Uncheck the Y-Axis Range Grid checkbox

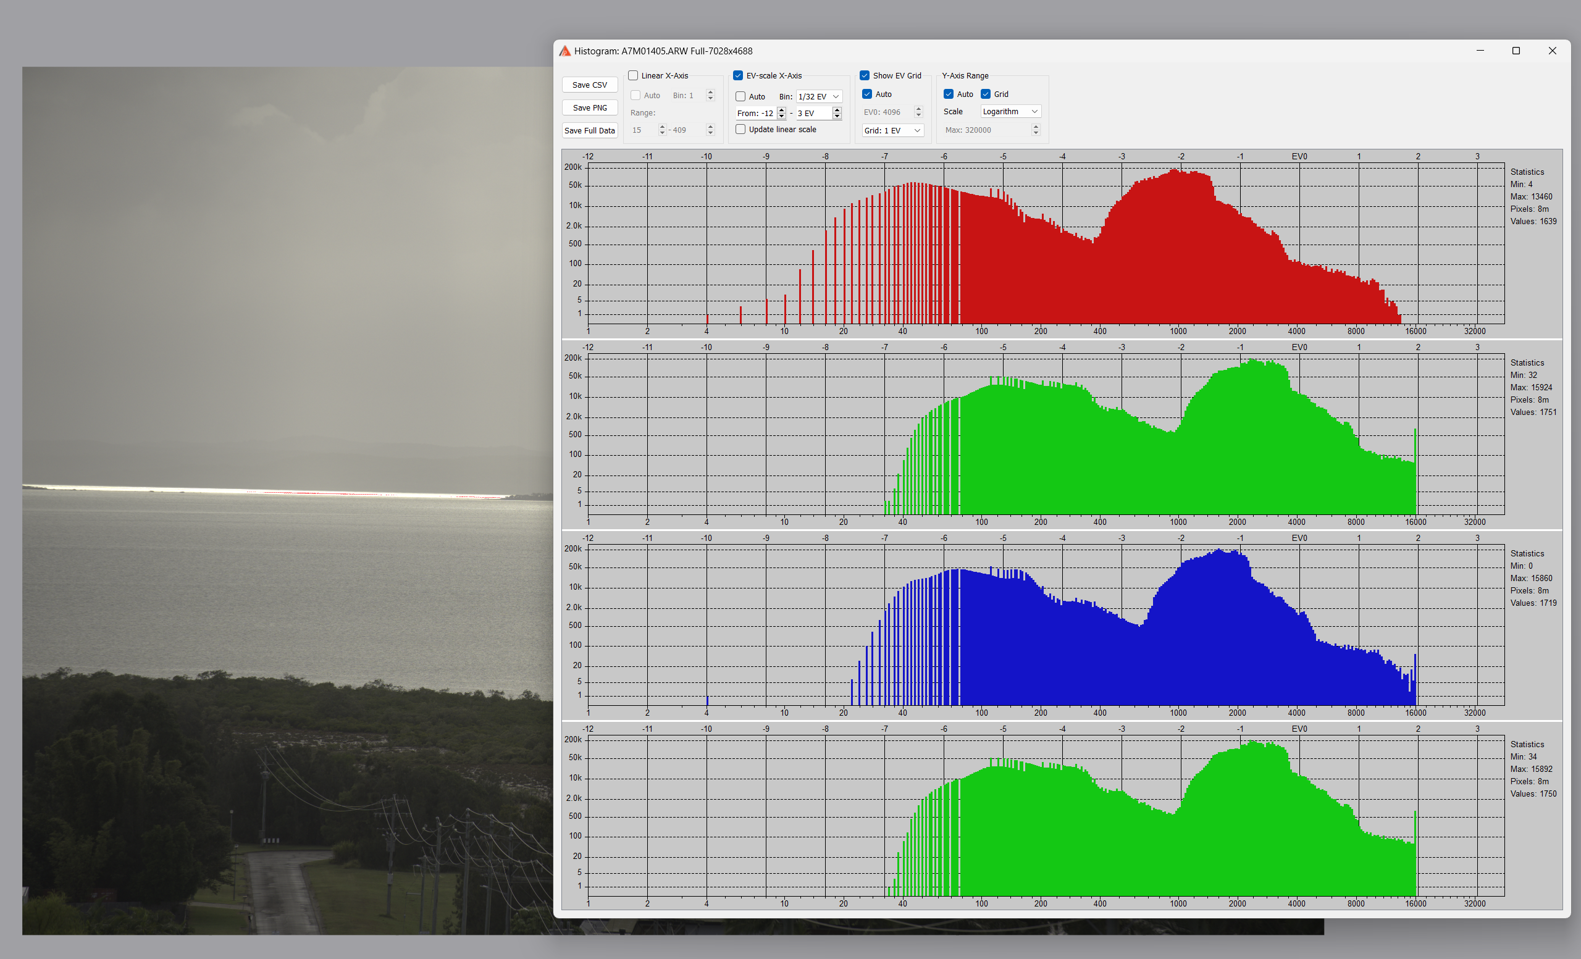[x=986, y=94]
